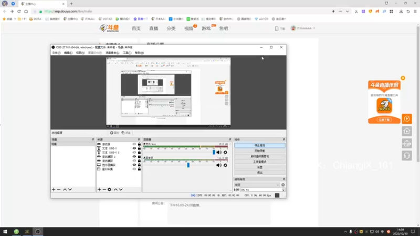Adjust the 麦克风/Aux volume slider

[x=214, y=152]
